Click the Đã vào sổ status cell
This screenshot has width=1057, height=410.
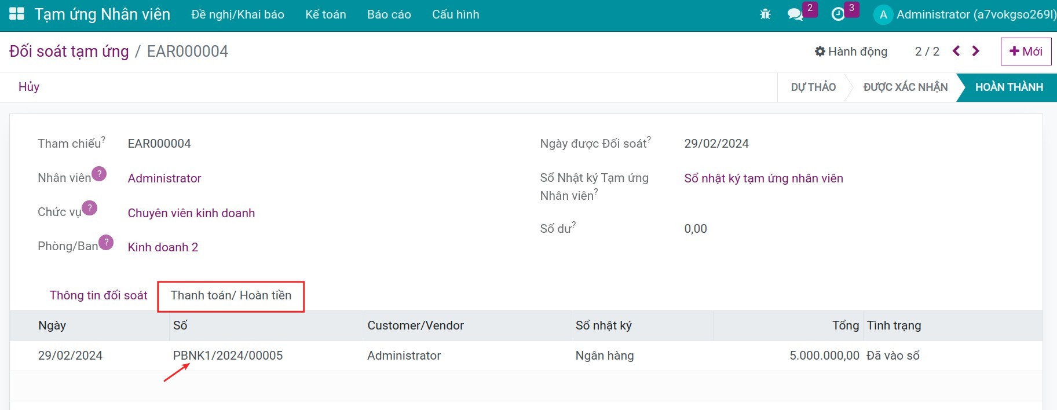(x=893, y=356)
